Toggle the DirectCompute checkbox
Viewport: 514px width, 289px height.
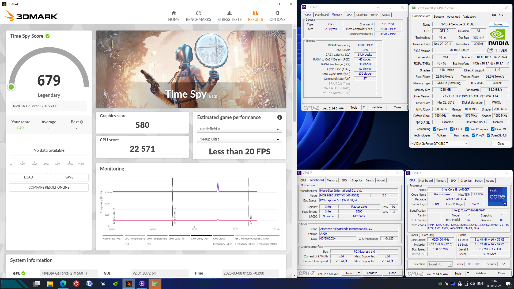pos(467,129)
